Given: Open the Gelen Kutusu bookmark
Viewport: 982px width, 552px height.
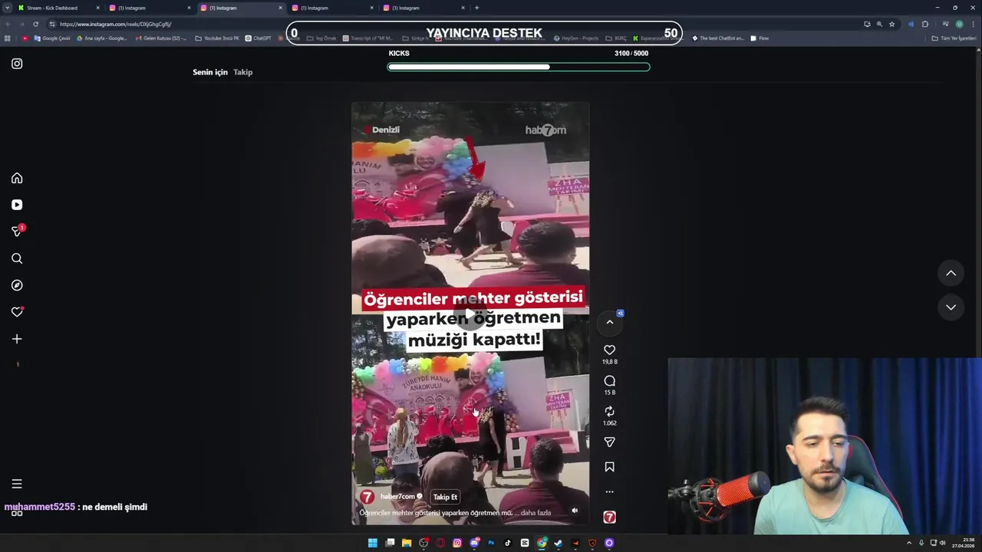Looking at the screenshot, I should [161, 38].
